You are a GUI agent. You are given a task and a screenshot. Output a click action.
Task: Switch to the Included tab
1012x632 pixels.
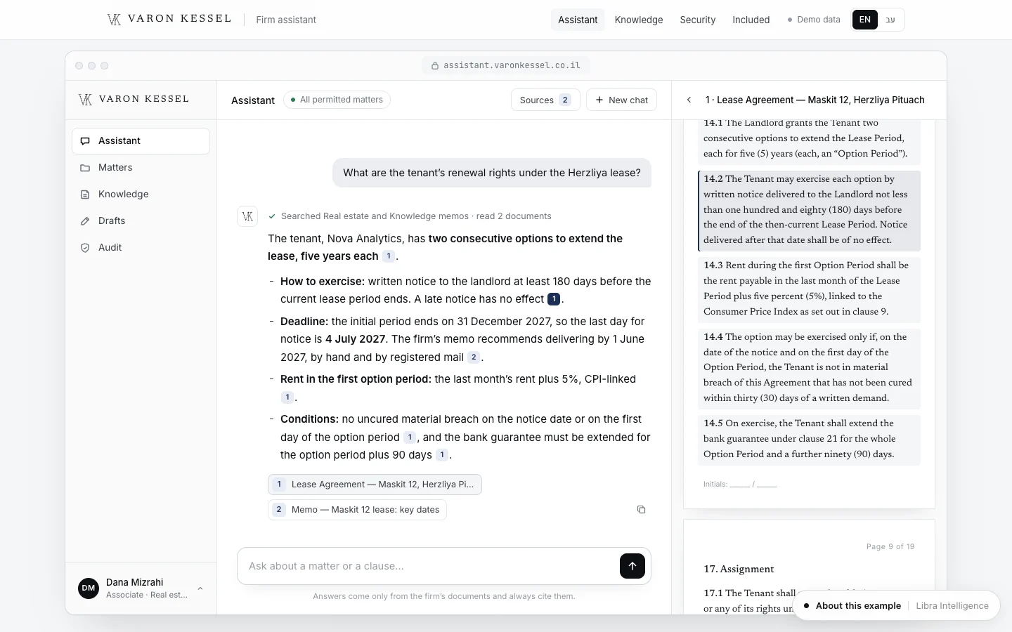[x=751, y=20]
